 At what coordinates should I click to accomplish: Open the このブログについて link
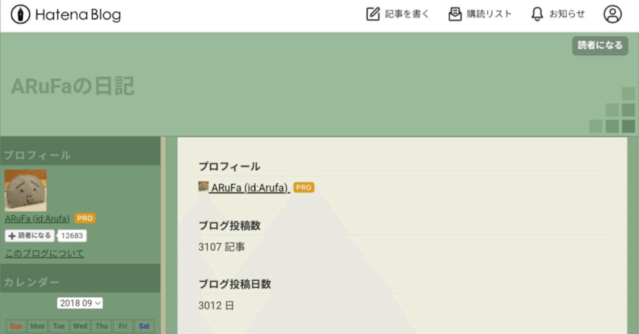(x=43, y=253)
